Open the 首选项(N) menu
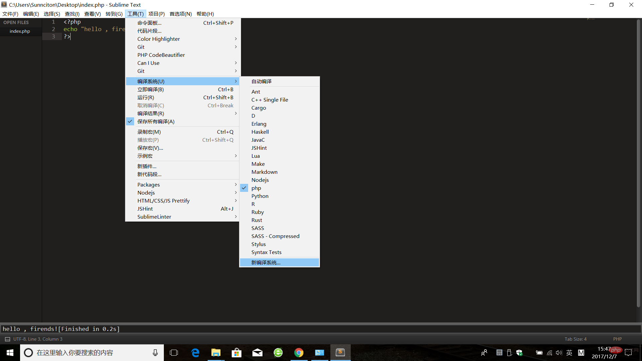Image resolution: width=642 pixels, height=361 pixels. 181,14
